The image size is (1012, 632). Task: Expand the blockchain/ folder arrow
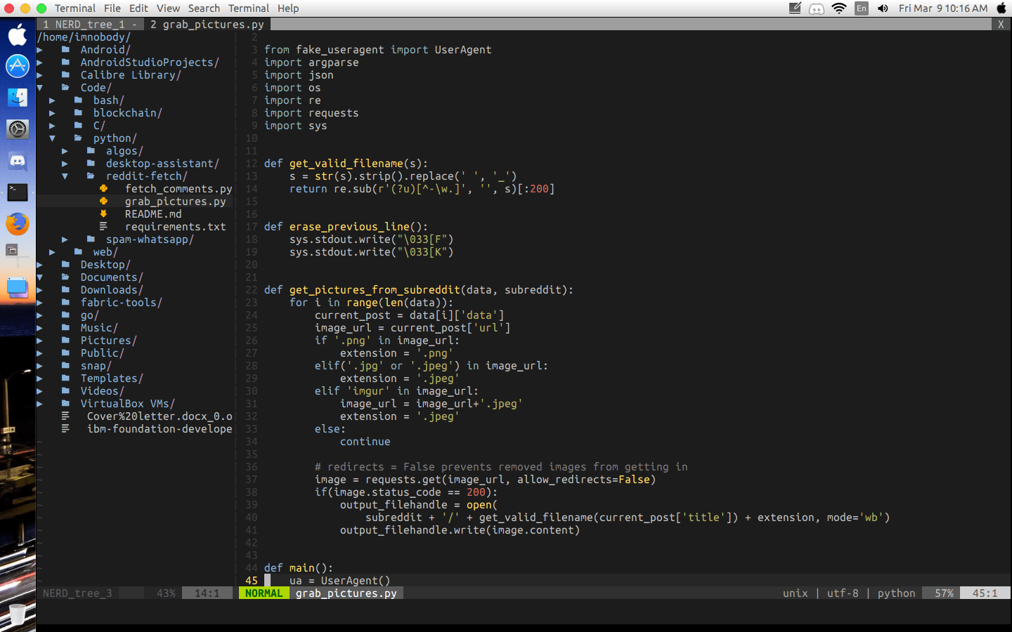[53, 113]
